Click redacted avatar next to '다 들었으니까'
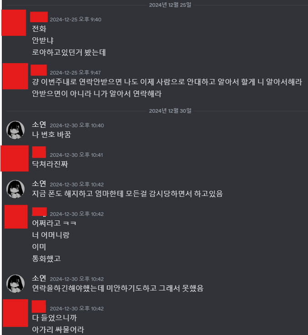308x335 pixels. pos(15,313)
